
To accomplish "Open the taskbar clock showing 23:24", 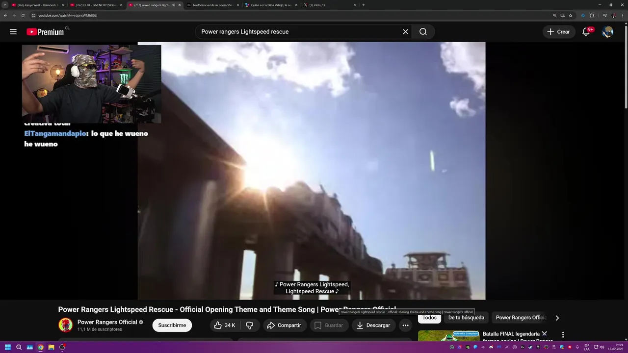I will tap(616, 347).
